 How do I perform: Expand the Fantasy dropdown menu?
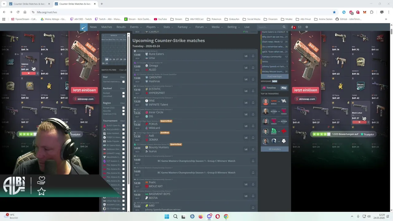(184, 27)
